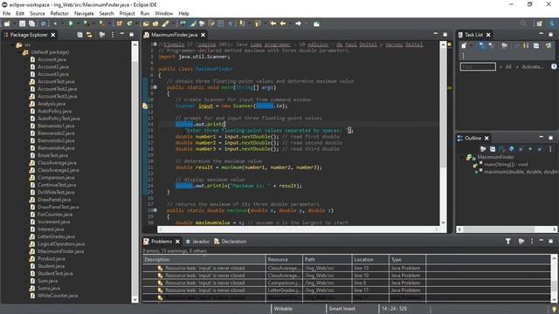
Task: Click the Resource column header
Action: 284,260
